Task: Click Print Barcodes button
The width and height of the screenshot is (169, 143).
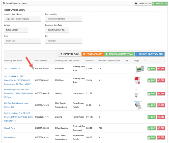Action: [x=92, y=54]
